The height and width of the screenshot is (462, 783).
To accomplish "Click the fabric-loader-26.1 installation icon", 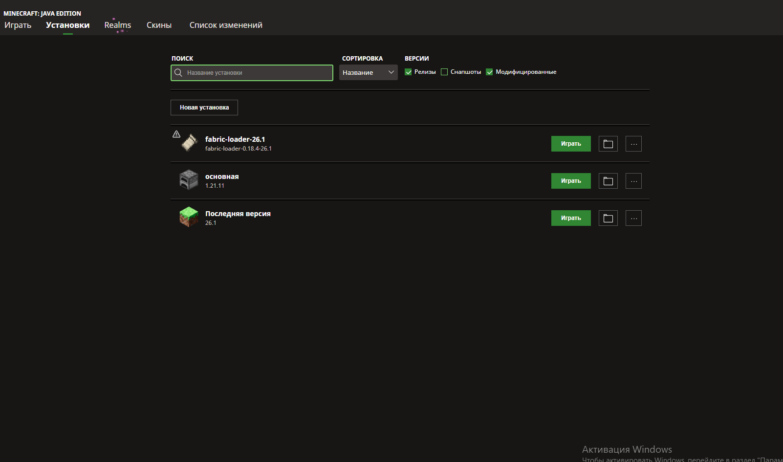I will pyautogui.click(x=189, y=143).
